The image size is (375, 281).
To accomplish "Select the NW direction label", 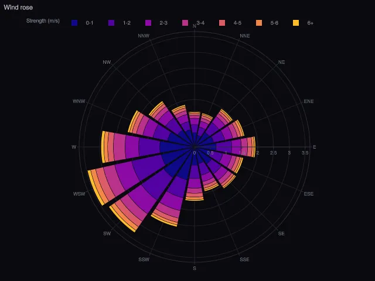I will coord(107,62).
